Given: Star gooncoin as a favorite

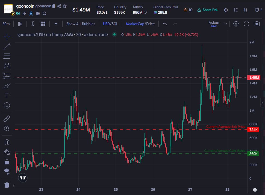Looking at the screenshot, I should coord(65,6).
